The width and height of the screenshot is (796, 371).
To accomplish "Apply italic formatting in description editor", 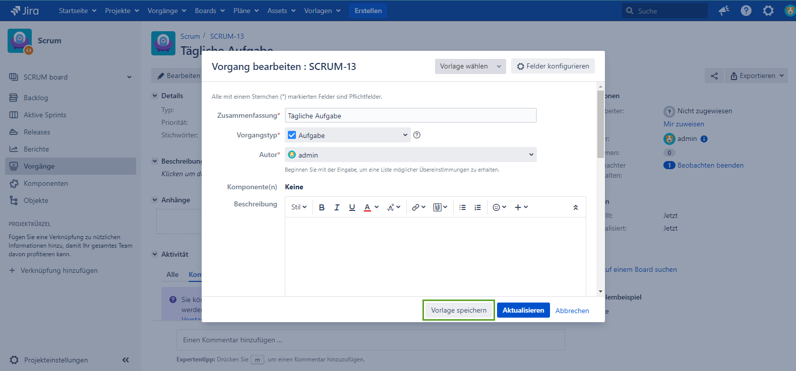I will click(x=337, y=207).
